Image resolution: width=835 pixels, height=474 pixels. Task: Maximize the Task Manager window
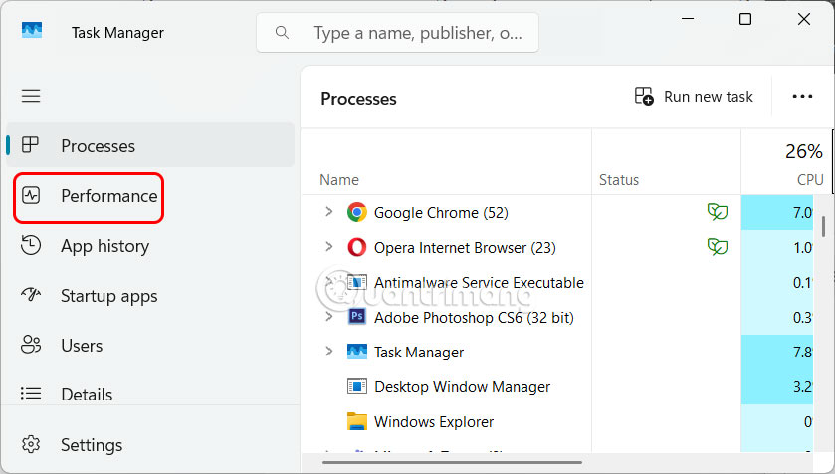pos(745,19)
